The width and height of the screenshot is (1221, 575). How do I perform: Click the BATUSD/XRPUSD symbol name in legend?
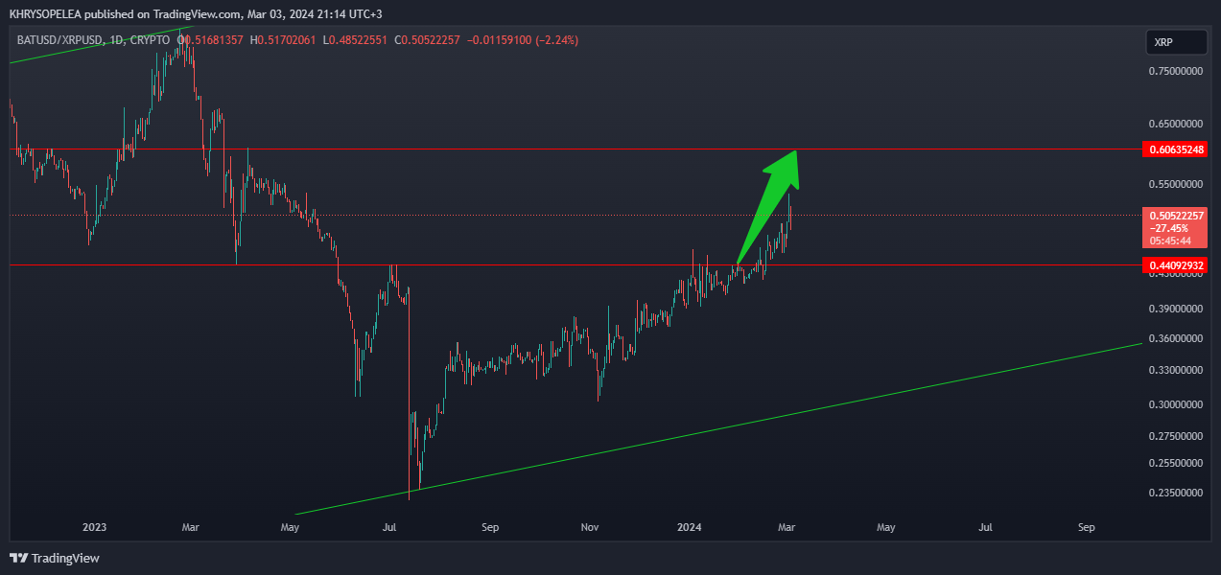[x=60, y=40]
